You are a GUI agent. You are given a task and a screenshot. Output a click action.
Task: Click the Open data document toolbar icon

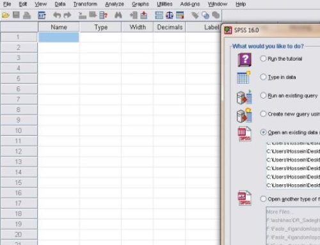[6, 15]
